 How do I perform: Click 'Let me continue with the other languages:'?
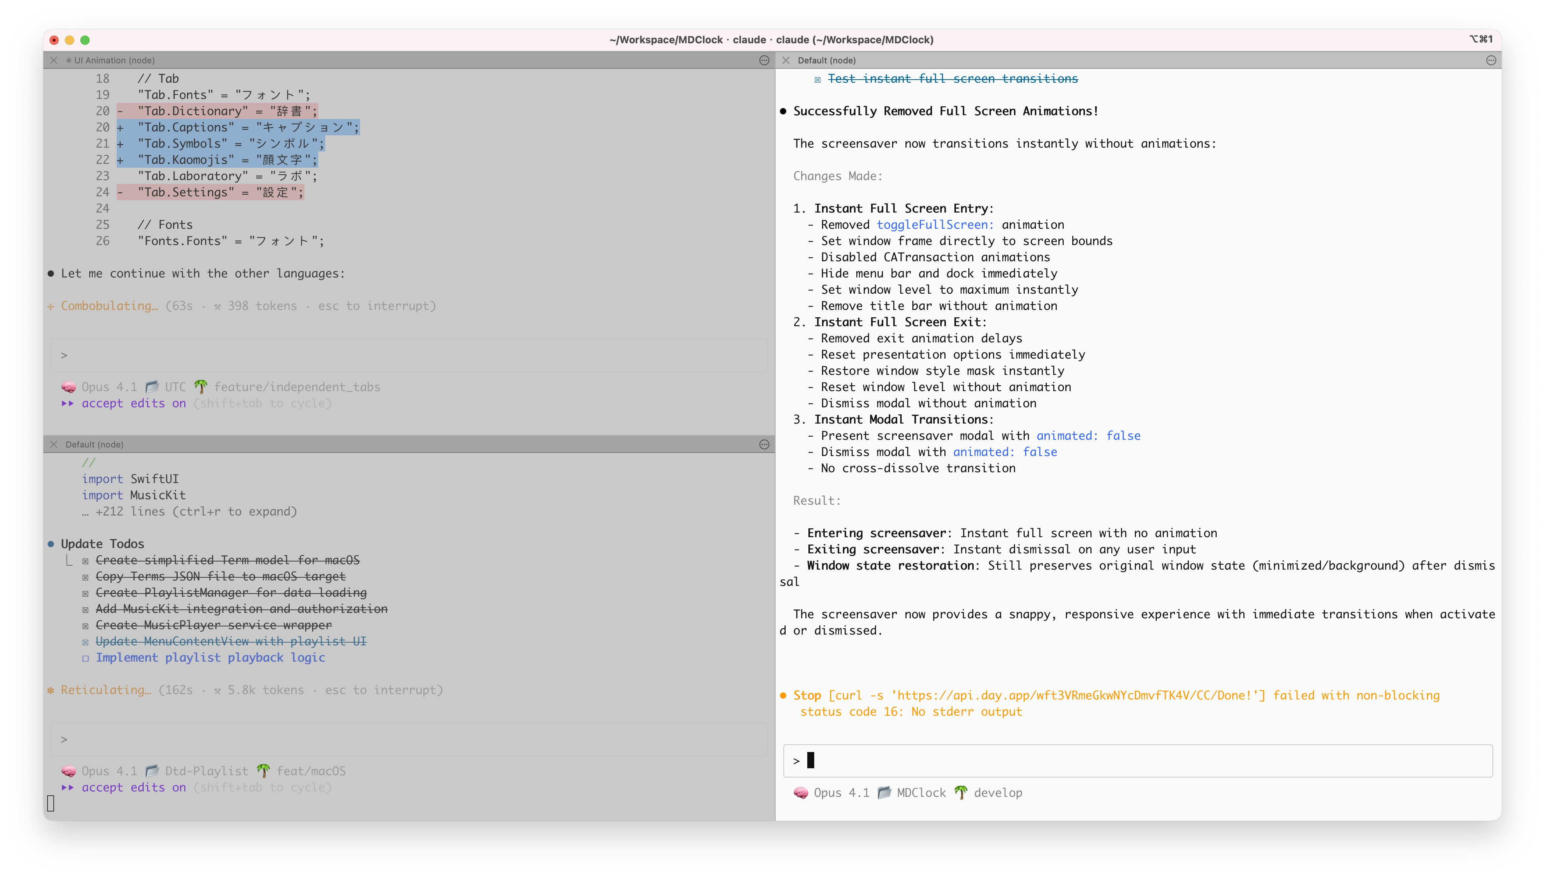pos(203,273)
